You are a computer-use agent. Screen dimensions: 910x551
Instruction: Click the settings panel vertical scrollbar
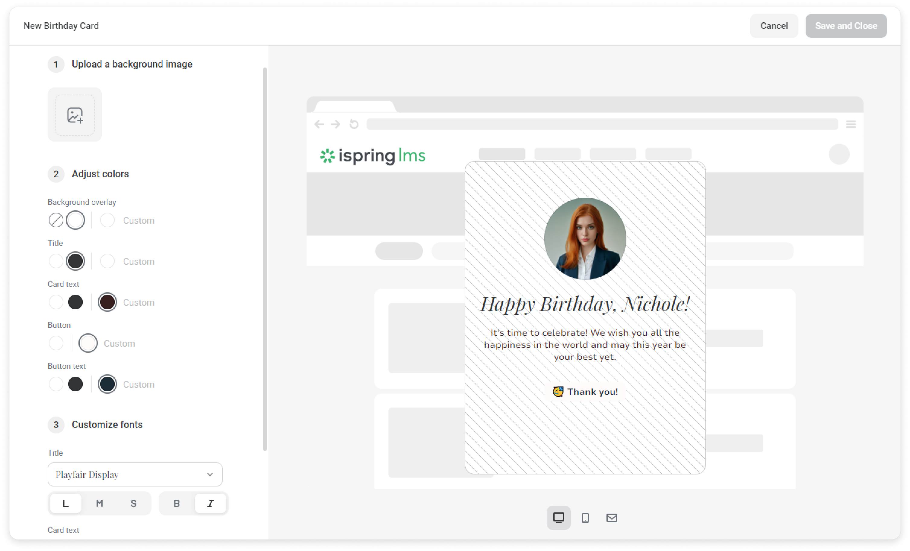coord(265,259)
